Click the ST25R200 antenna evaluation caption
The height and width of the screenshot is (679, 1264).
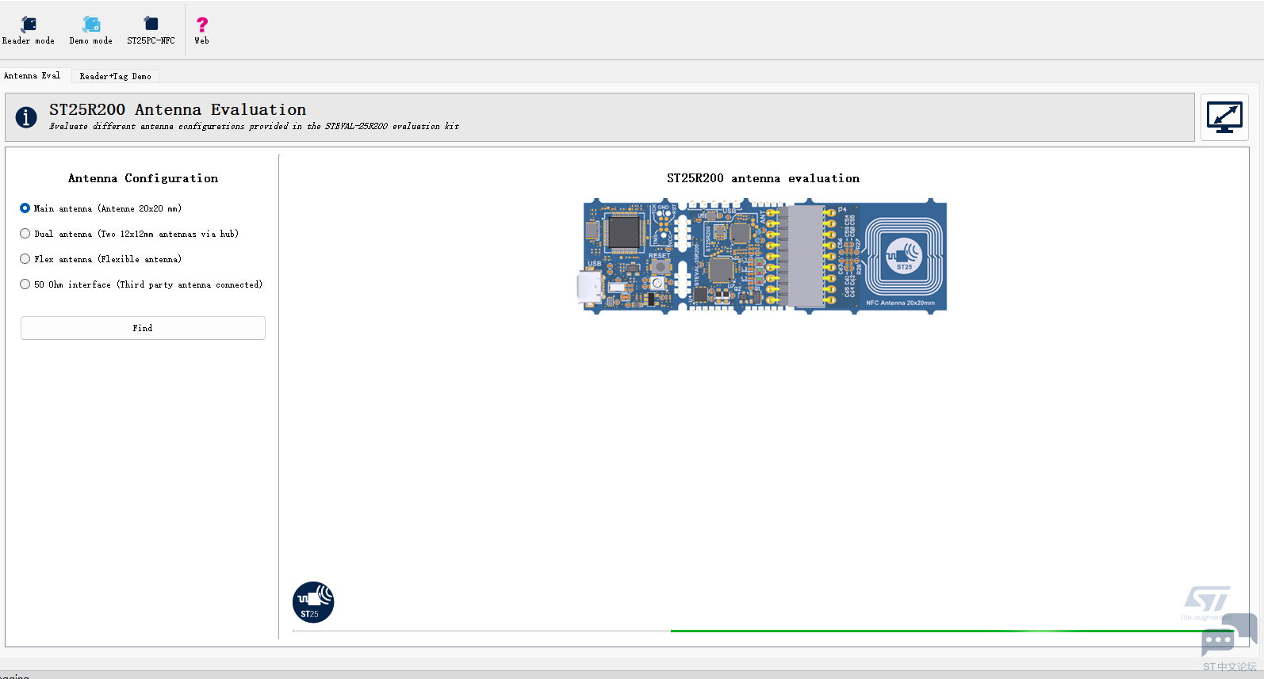point(763,178)
